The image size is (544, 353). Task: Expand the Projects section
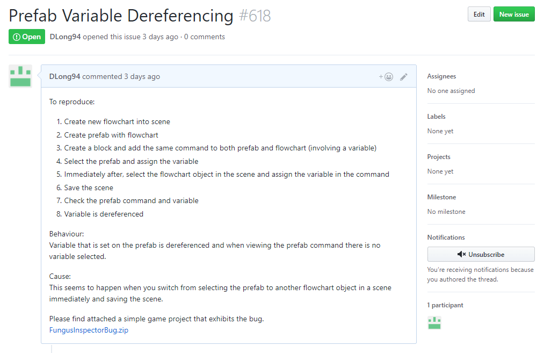(439, 157)
